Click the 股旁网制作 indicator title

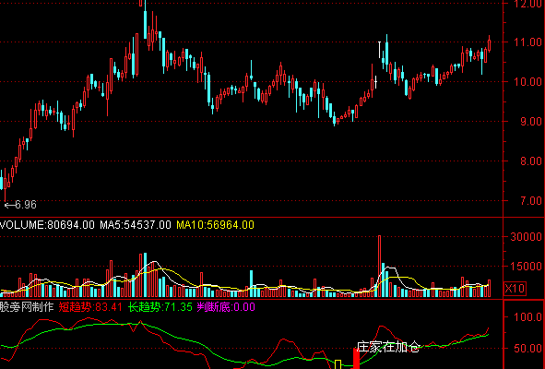pos(27,307)
